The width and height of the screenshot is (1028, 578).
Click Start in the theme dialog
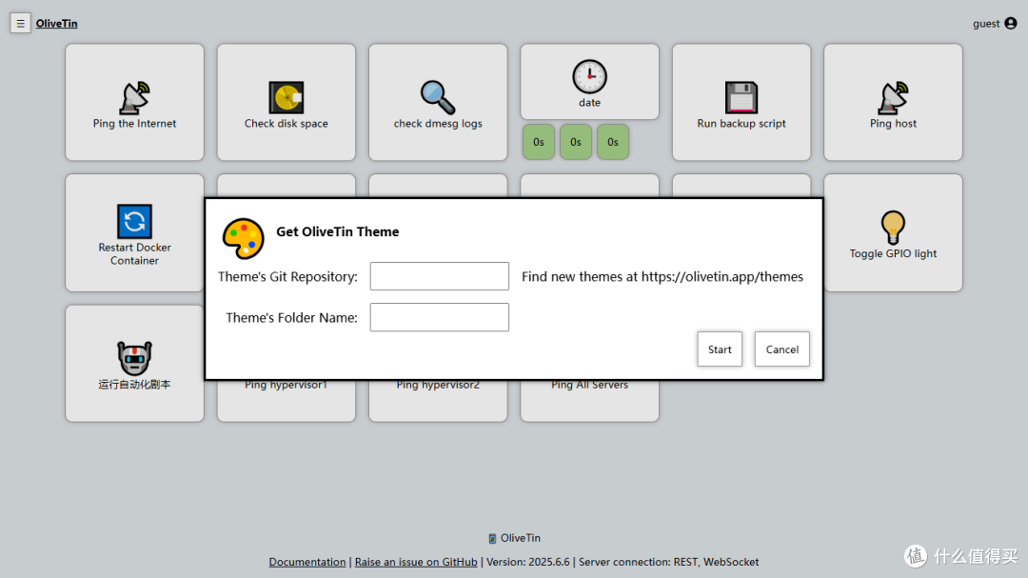pos(720,349)
